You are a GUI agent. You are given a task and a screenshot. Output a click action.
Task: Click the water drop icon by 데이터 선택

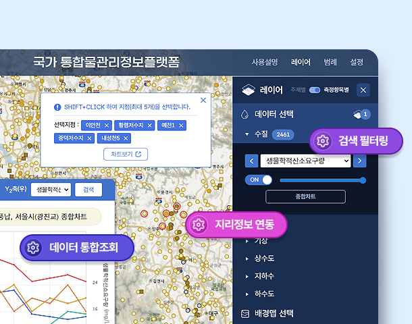(244, 115)
